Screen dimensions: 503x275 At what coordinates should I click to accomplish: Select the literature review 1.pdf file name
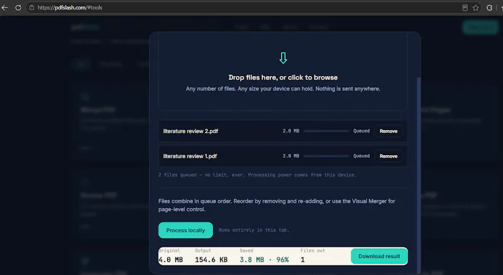click(x=190, y=156)
